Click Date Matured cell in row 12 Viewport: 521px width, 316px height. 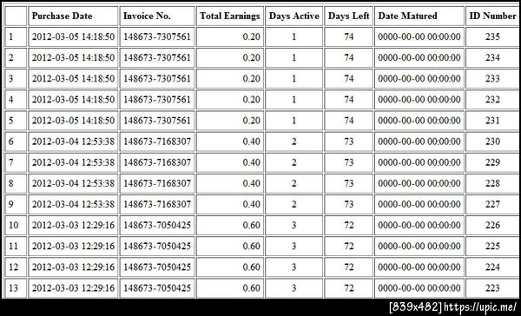(x=419, y=267)
